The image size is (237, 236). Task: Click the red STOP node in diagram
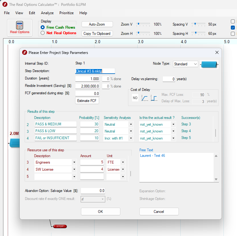[60, 226]
